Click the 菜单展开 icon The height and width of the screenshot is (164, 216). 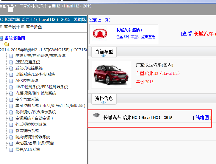[x=1, y=27]
